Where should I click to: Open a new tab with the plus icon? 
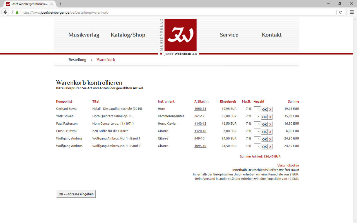(x=60, y=4)
